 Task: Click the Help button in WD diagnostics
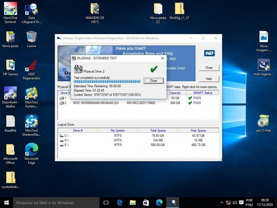(209, 79)
